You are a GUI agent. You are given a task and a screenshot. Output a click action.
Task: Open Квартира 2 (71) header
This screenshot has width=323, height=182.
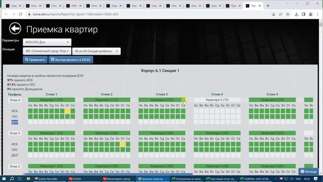pos(106,100)
